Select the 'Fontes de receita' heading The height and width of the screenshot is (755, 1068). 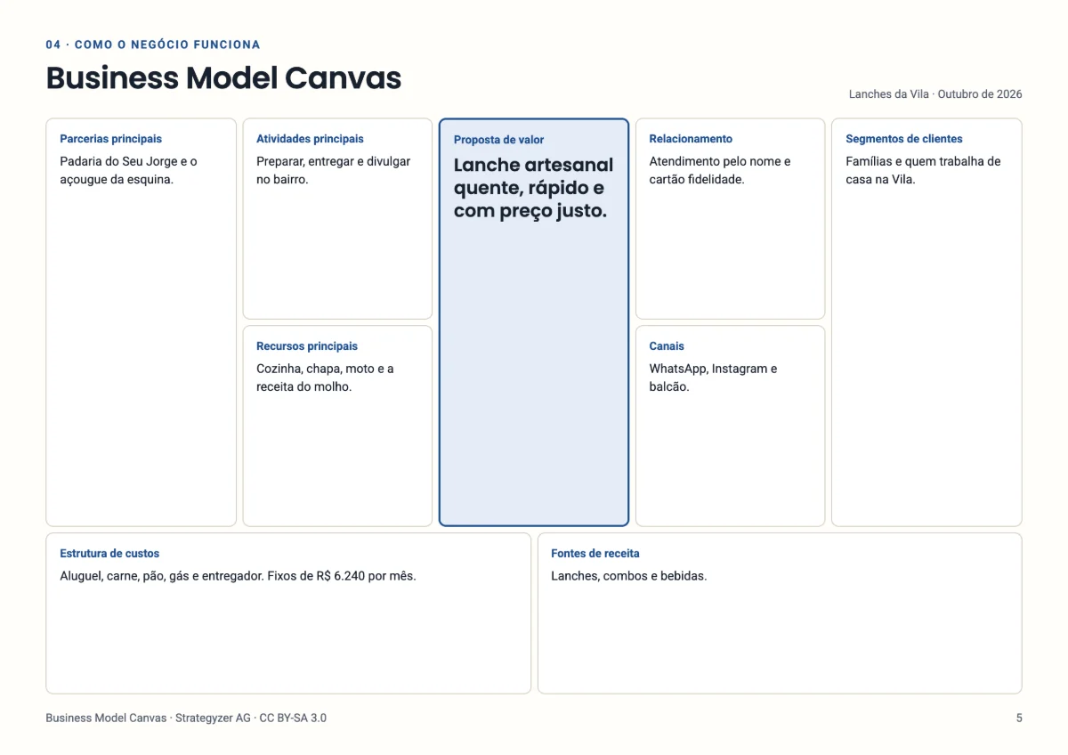coord(595,554)
